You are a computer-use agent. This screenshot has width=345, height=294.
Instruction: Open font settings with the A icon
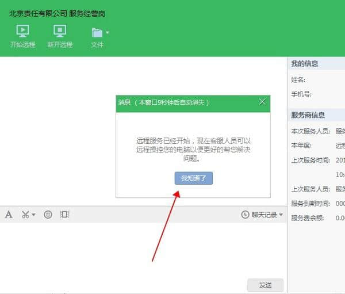9,214
